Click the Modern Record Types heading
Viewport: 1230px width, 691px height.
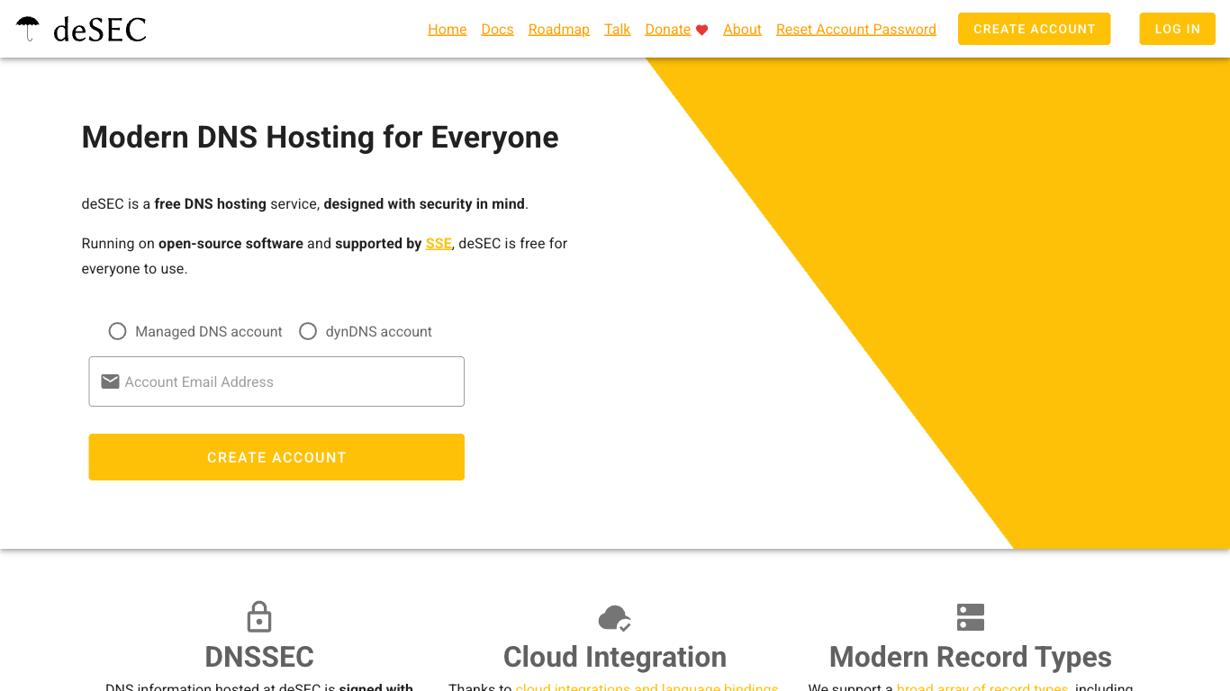971,657
